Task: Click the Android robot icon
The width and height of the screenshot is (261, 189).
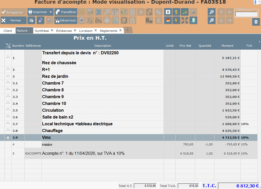Action: (107, 20)
